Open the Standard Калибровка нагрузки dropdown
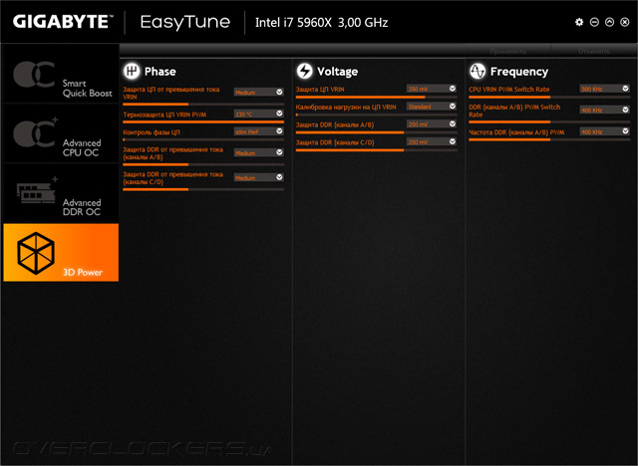The image size is (638, 466). 432,107
